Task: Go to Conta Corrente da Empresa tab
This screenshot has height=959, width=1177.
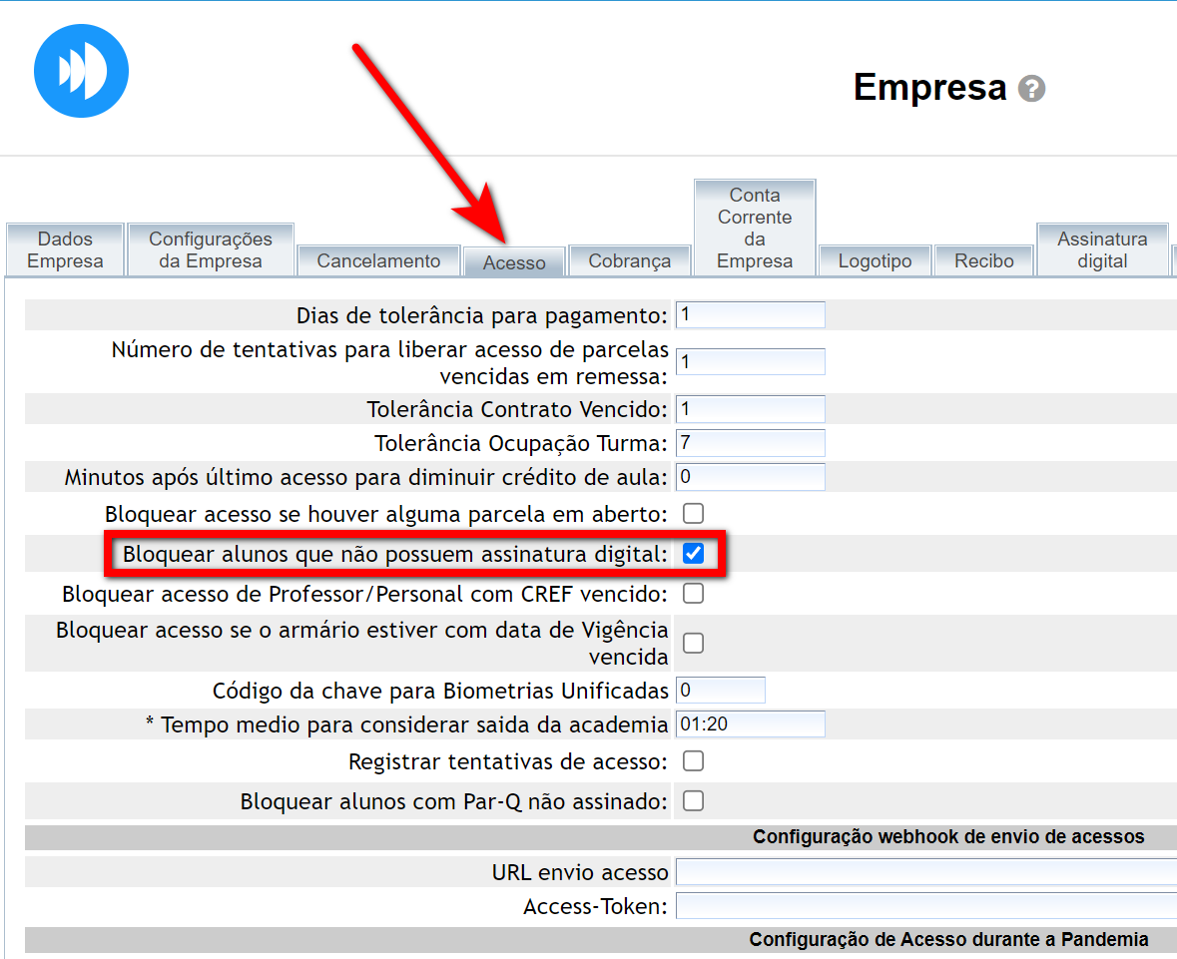Action: click(x=755, y=228)
